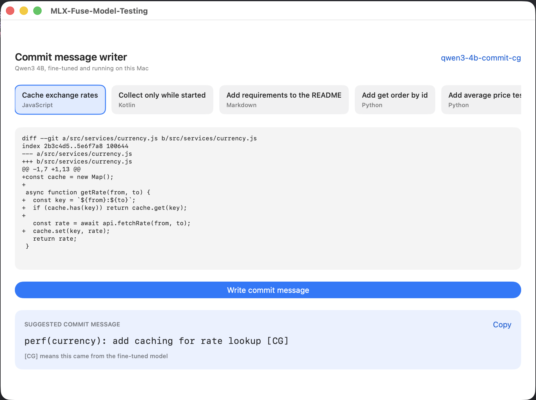Click the '--- a/src/services/currency.js' line
Viewport: 536px width, 400px height.
77,154
